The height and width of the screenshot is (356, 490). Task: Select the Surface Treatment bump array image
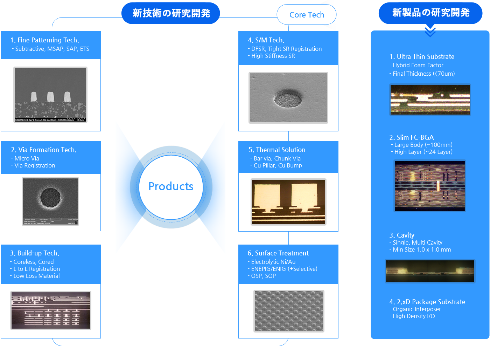(x=288, y=310)
